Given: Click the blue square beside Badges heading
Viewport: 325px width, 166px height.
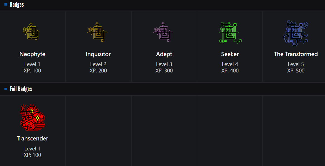Looking at the screenshot, I should tap(6, 4).
